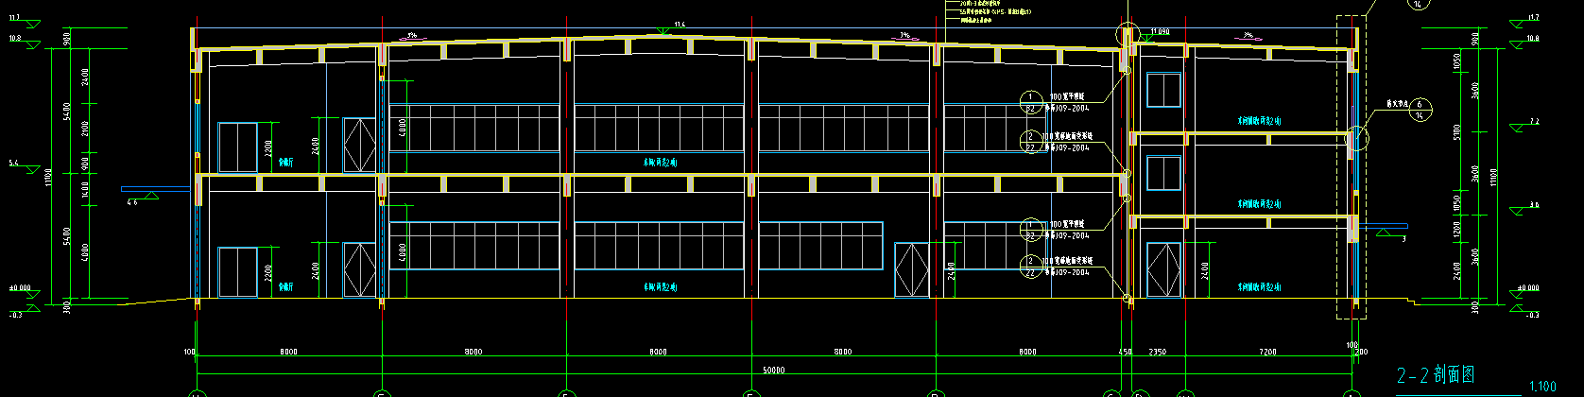Viewport: 1584px width, 397px height.
Task: Select the 1200 vertical dimension
Action: click(x=1456, y=228)
